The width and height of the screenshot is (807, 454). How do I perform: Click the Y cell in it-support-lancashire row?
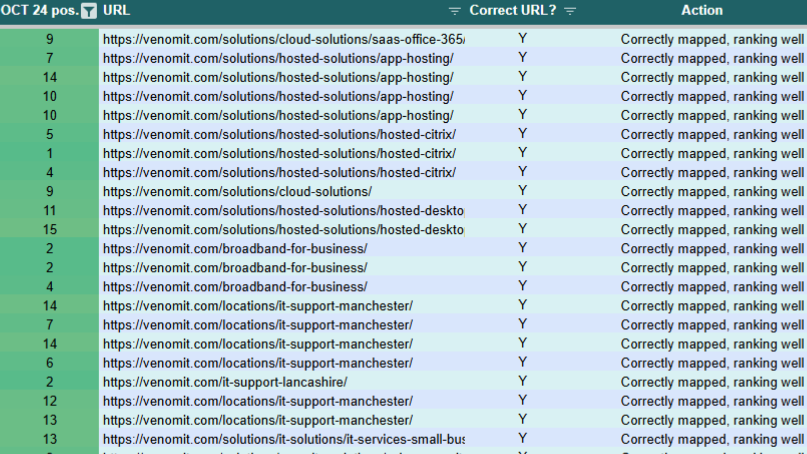(x=523, y=381)
